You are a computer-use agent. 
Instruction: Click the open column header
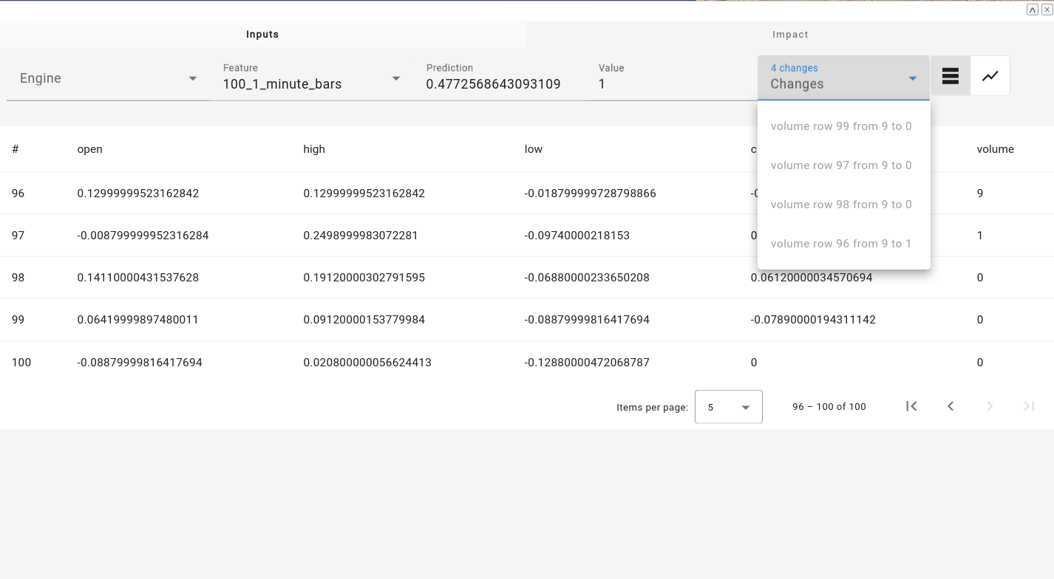click(89, 149)
